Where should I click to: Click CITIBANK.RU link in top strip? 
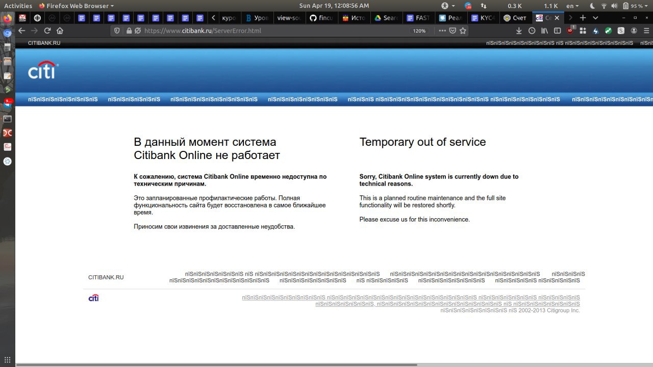tap(44, 43)
